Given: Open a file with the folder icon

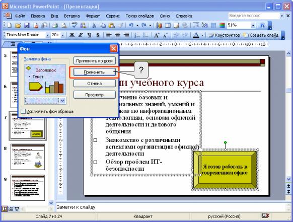Looking at the screenshot, I should point(18,25).
